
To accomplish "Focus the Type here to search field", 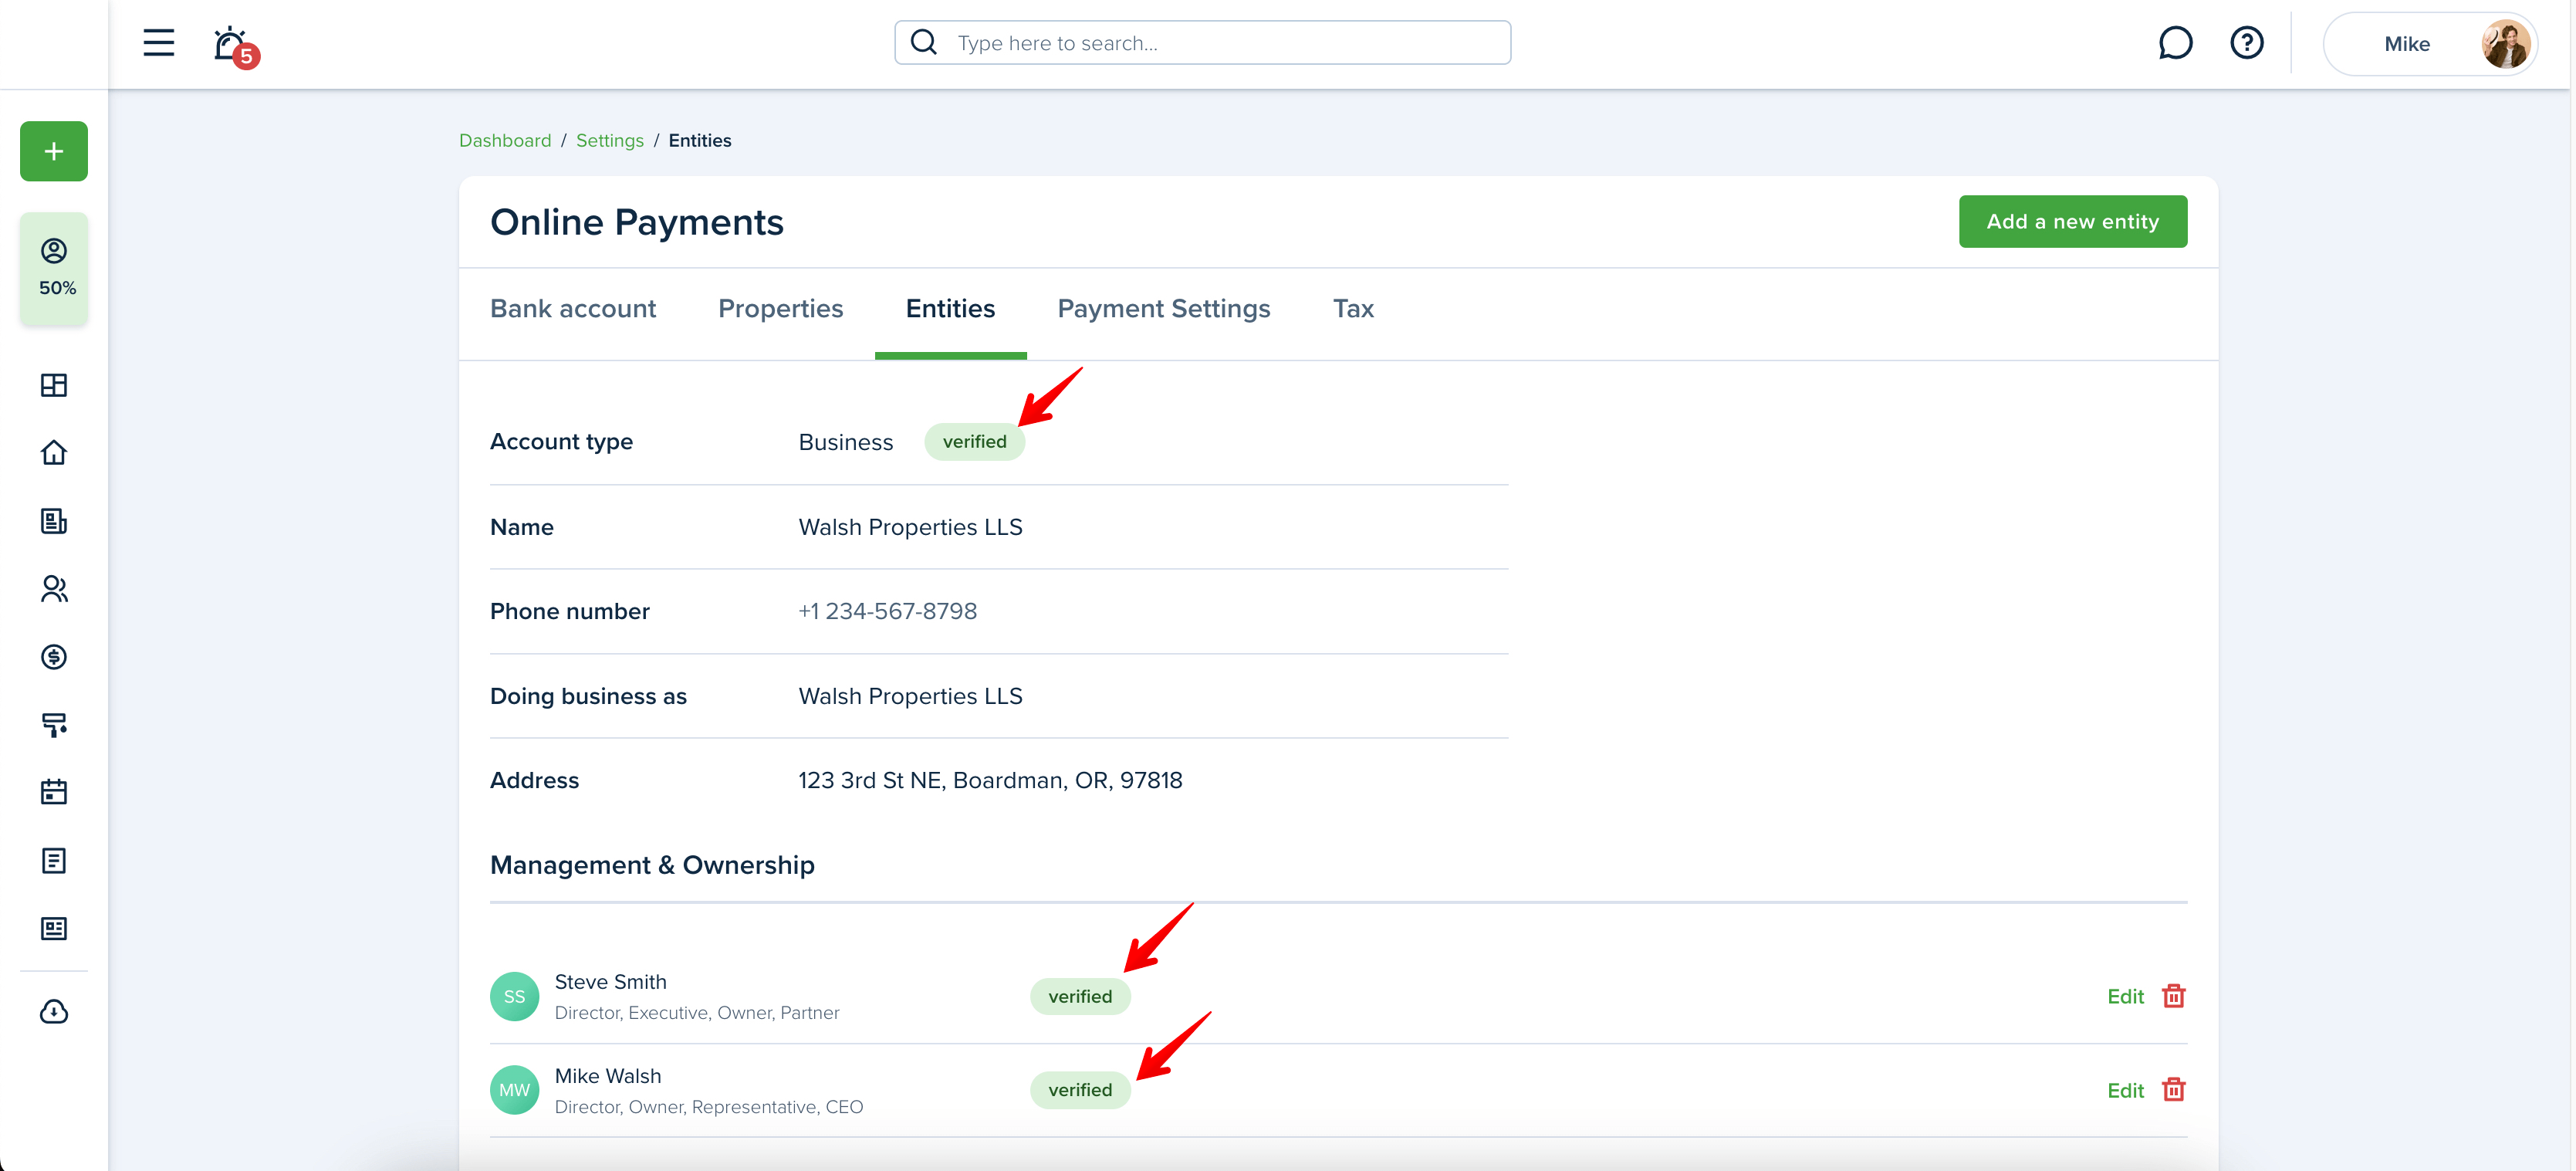I will click(1202, 43).
